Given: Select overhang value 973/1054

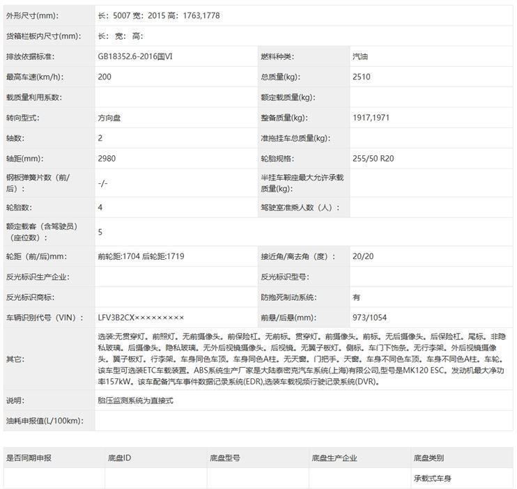Looking at the screenshot, I should click(x=369, y=318).
